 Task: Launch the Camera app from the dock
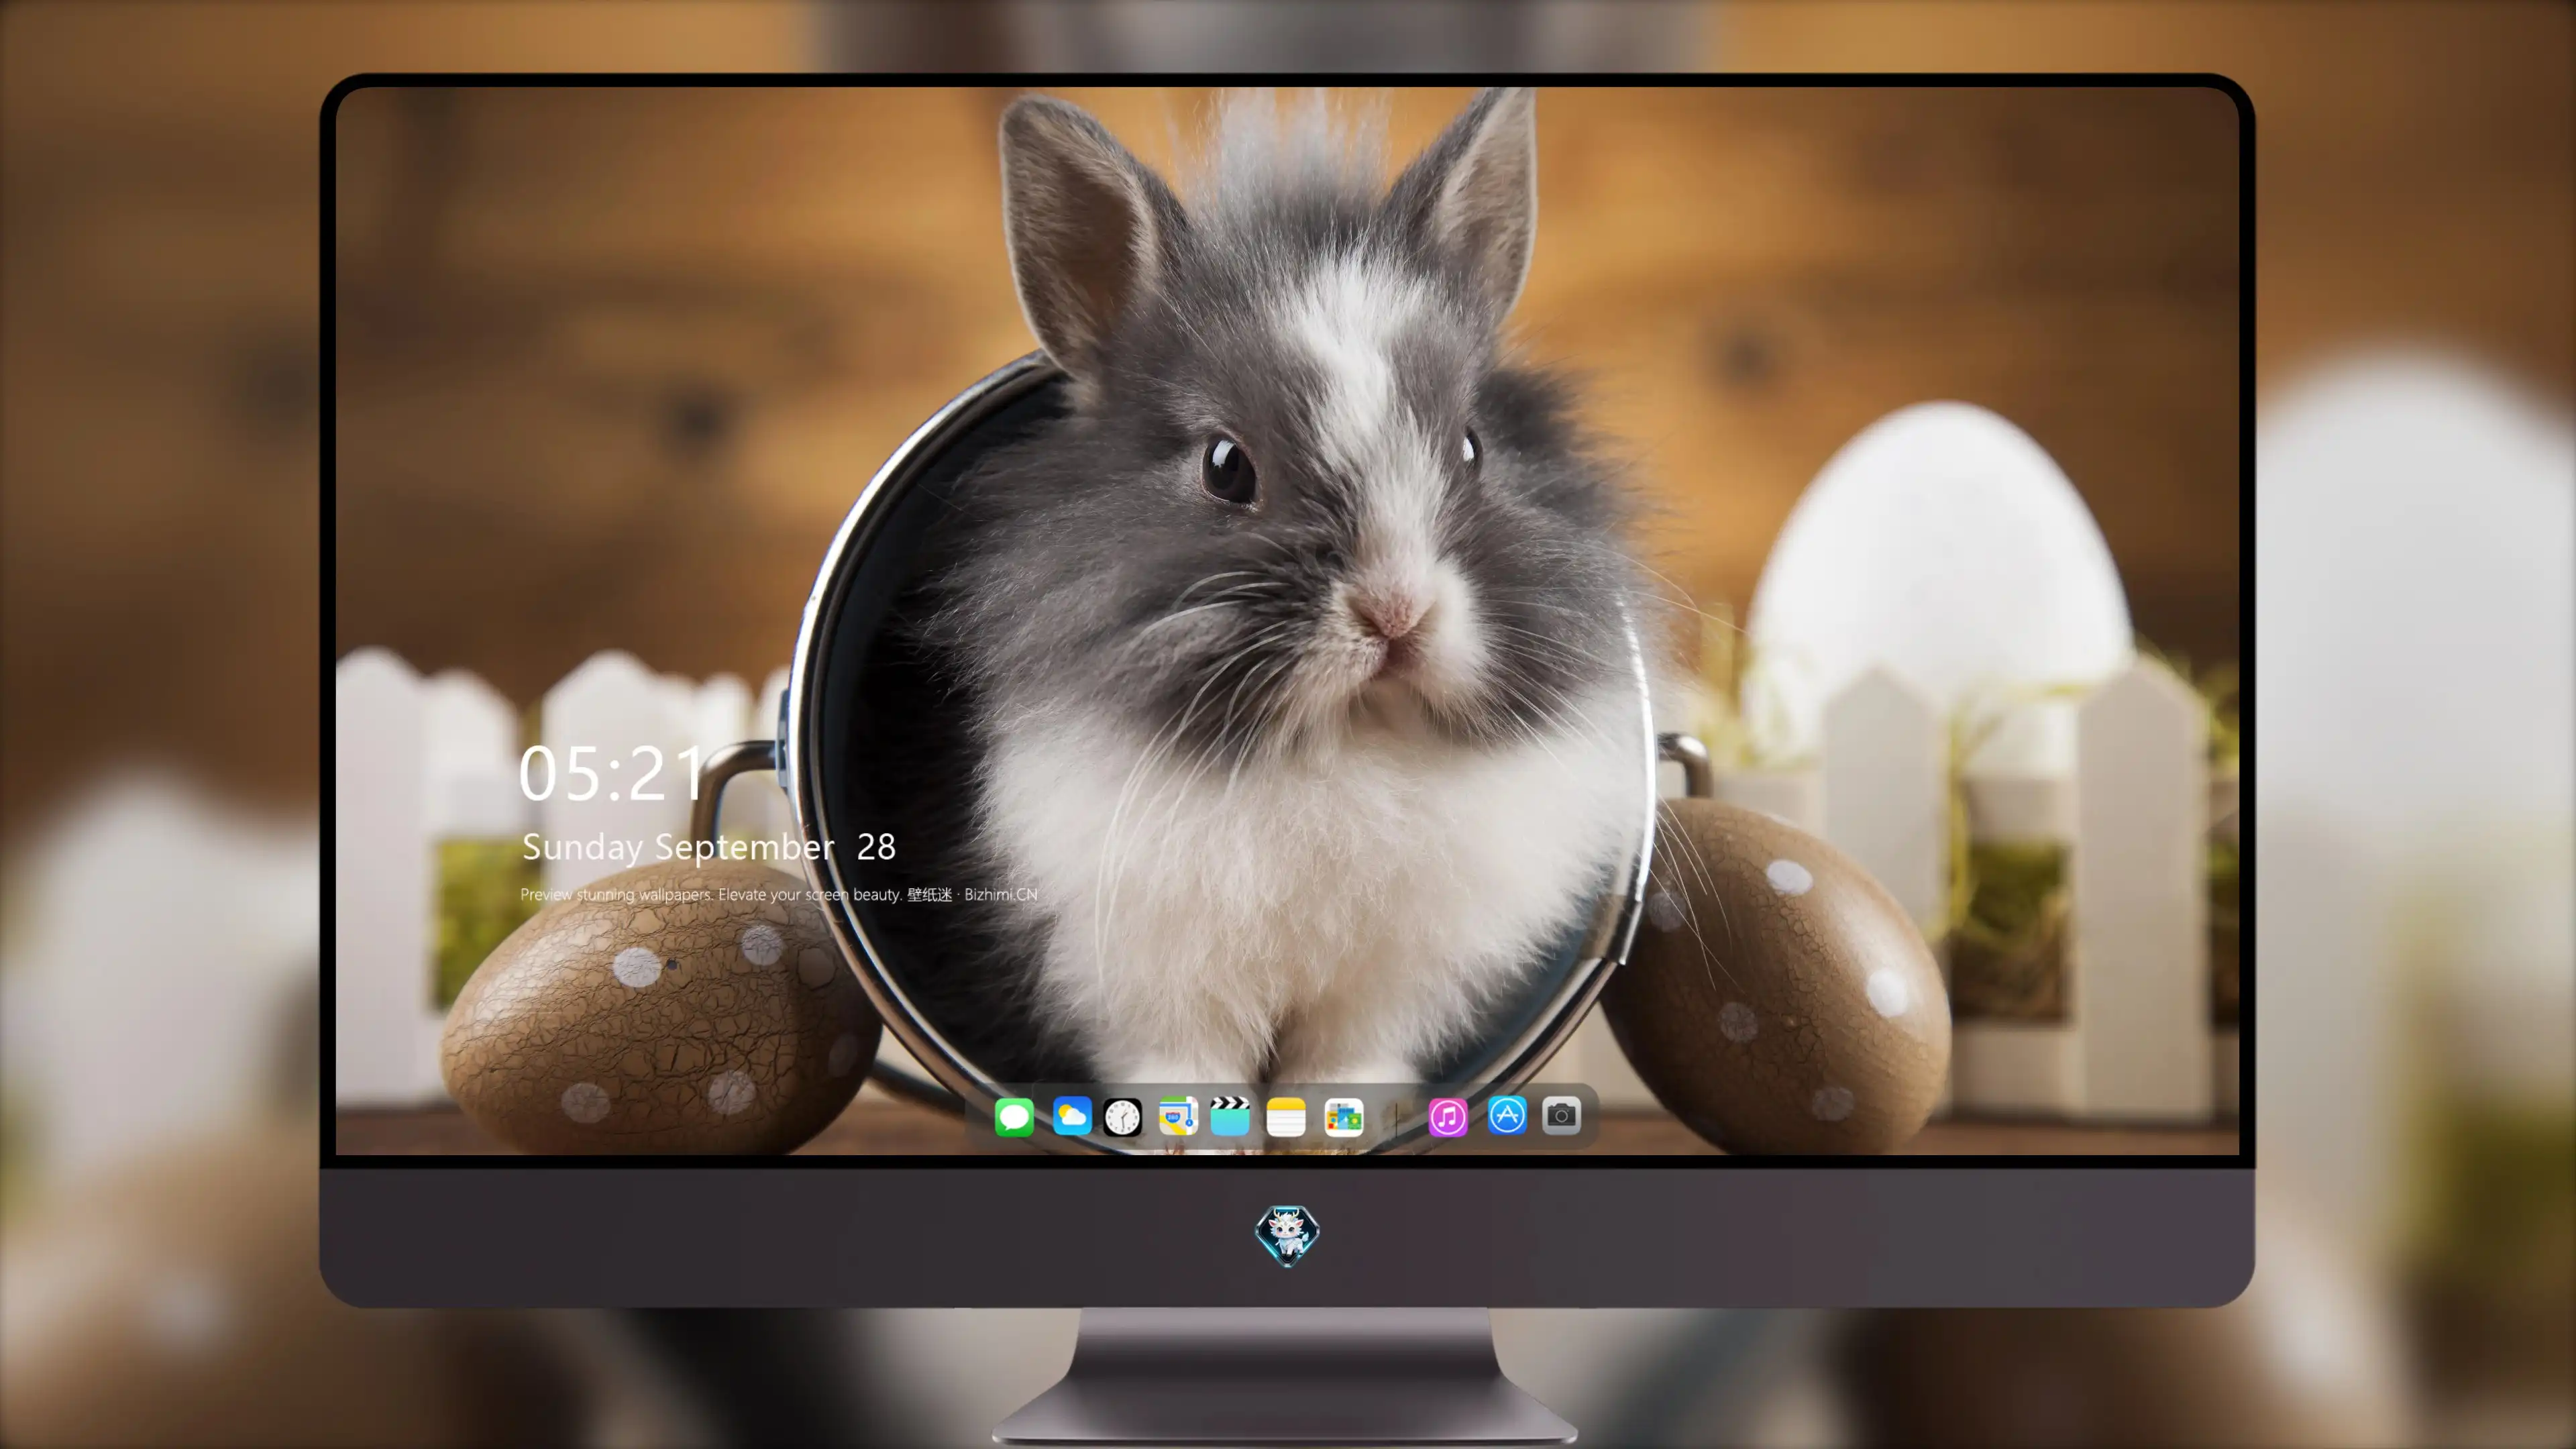pos(1561,1116)
